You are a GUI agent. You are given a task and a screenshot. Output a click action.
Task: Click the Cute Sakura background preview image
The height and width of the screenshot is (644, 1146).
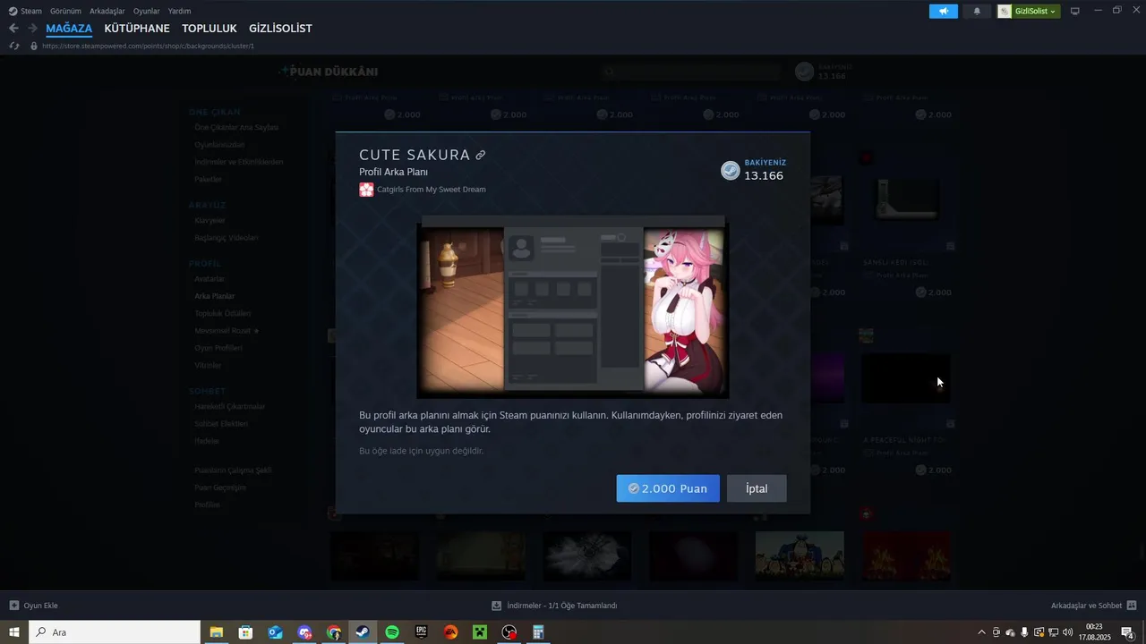pyautogui.click(x=573, y=307)
